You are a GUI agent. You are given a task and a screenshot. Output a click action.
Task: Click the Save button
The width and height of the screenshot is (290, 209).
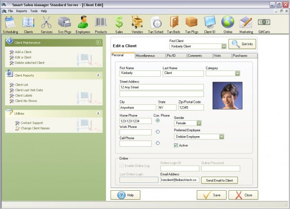click(211, 195)
